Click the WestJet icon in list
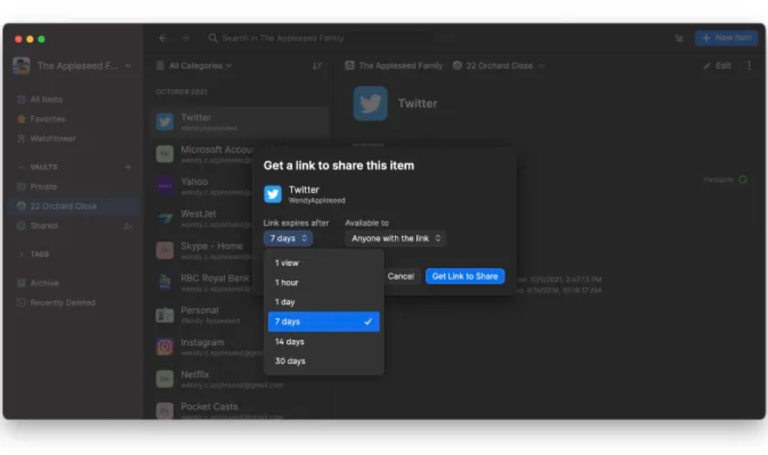The image size is (768, 455). pyautogui.click(x=164, y=218)
